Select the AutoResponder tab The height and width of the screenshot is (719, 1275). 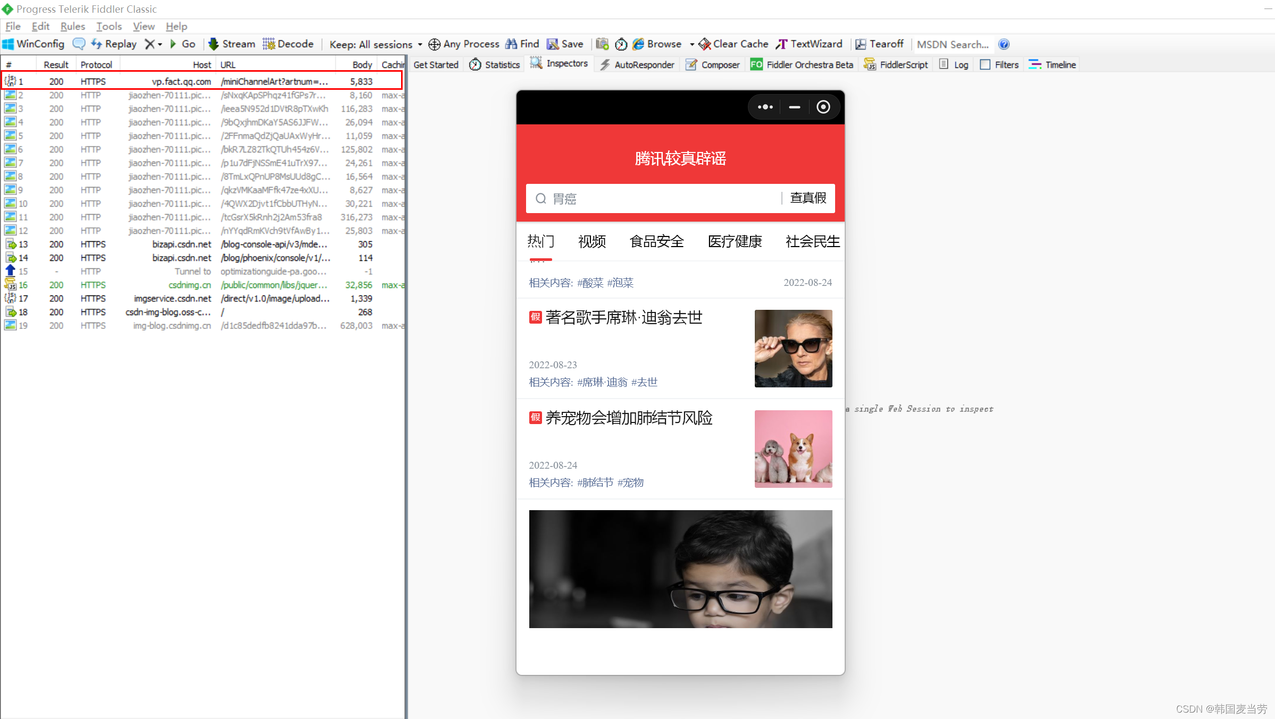644,64
